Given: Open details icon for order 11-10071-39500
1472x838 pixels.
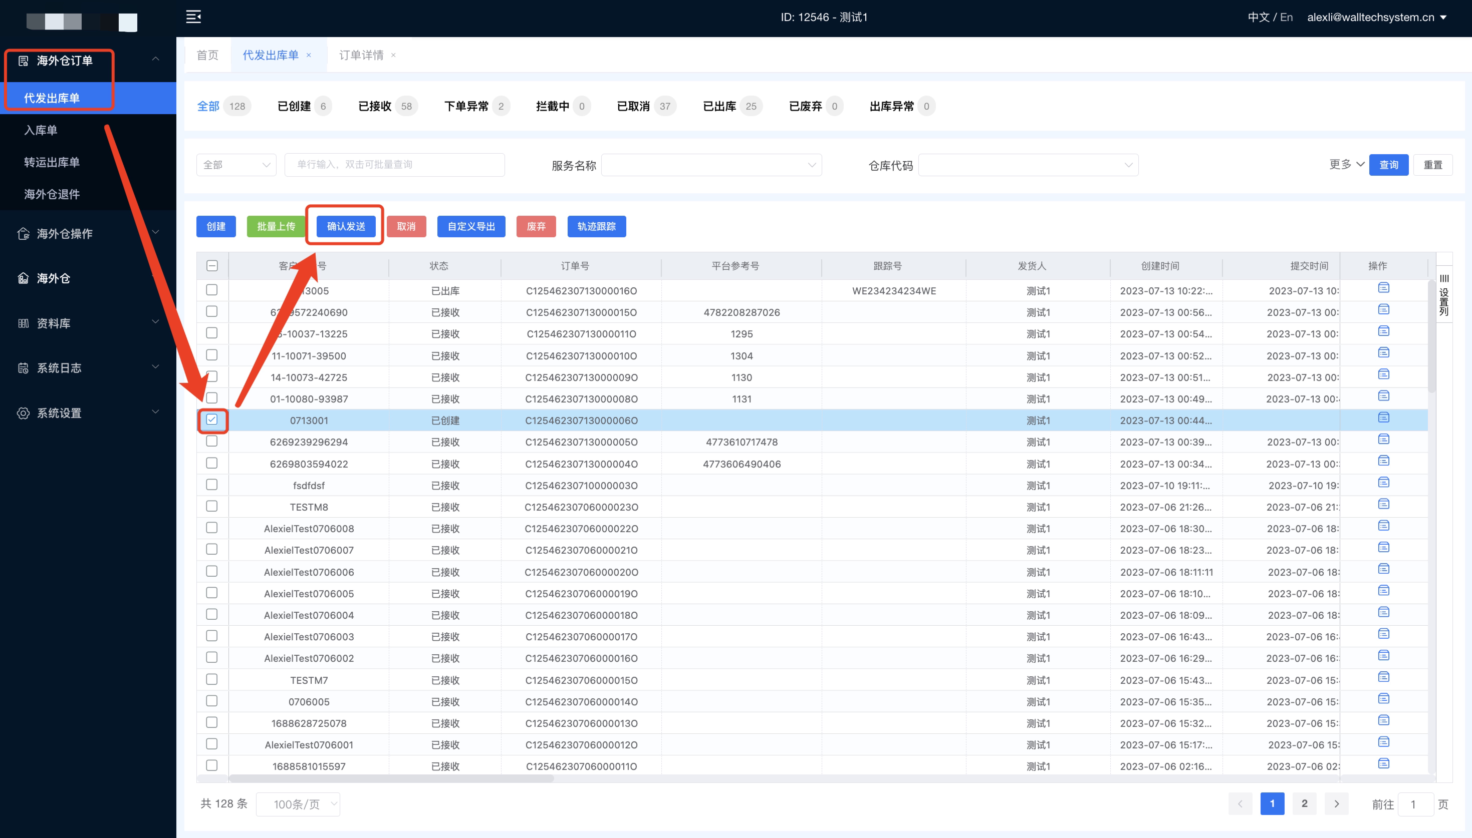Looking at the screenshot, I should pyautogui.click(x=1383, y=353).
